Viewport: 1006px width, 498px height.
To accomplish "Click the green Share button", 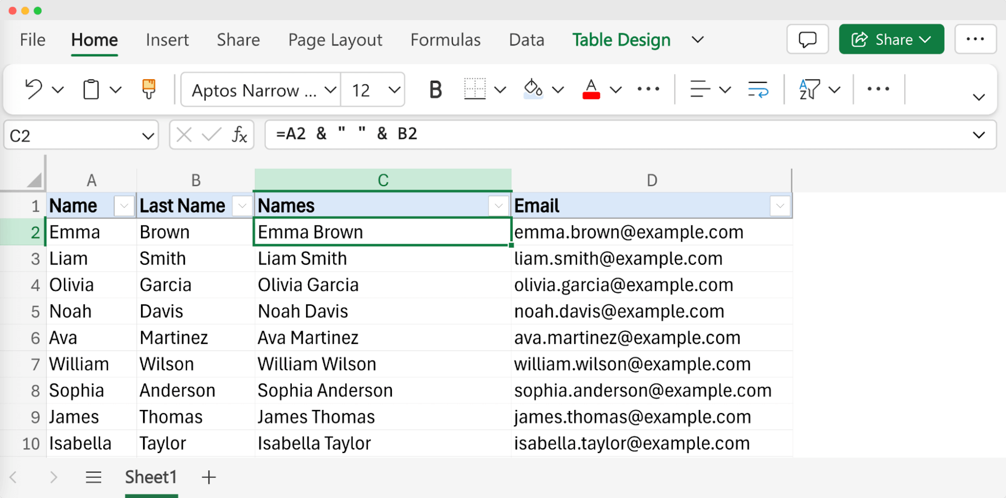I will (891, 39).
